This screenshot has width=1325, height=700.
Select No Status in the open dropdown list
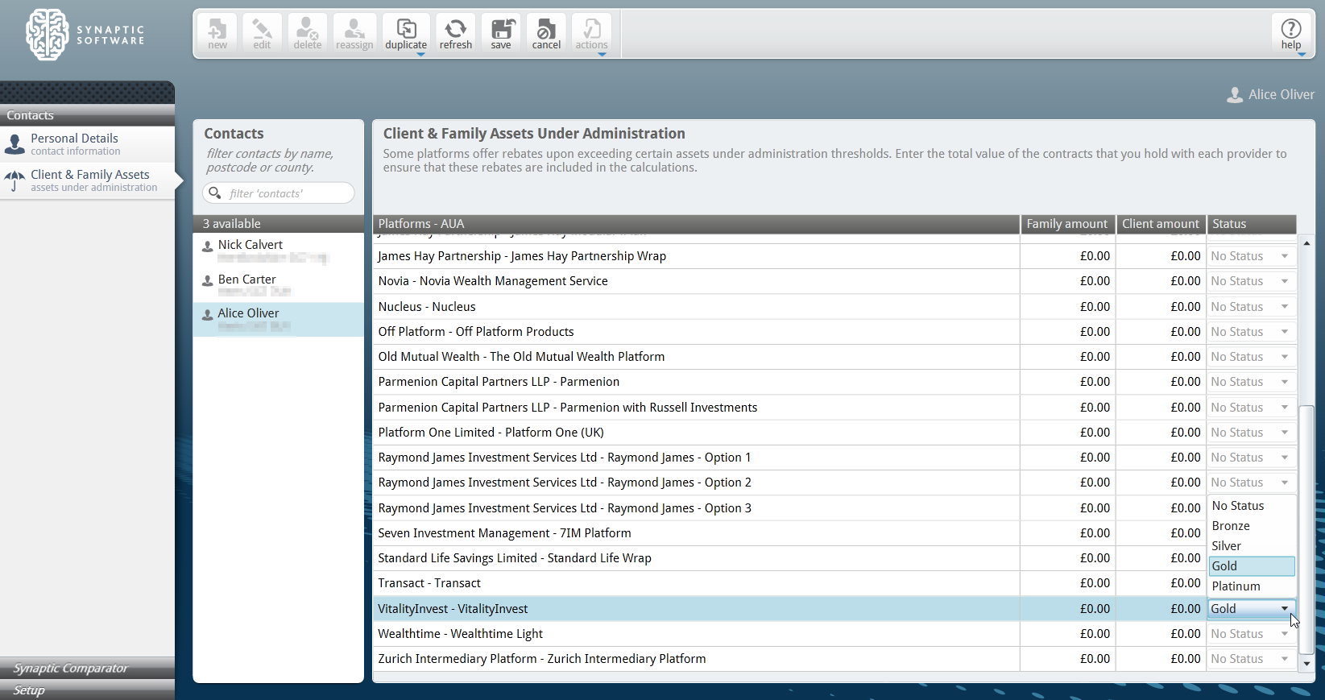click(x=1252, y=506)
